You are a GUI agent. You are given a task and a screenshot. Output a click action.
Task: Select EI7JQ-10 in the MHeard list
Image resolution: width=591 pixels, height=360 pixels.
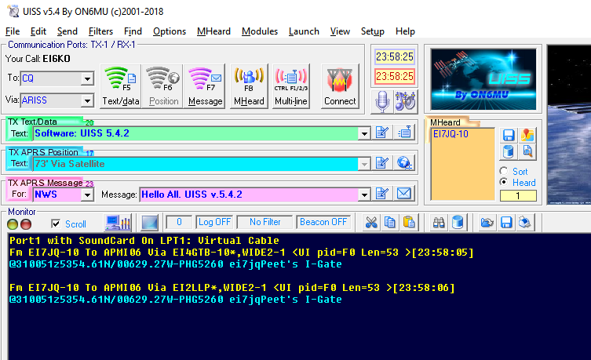click(x=451, y=134)
